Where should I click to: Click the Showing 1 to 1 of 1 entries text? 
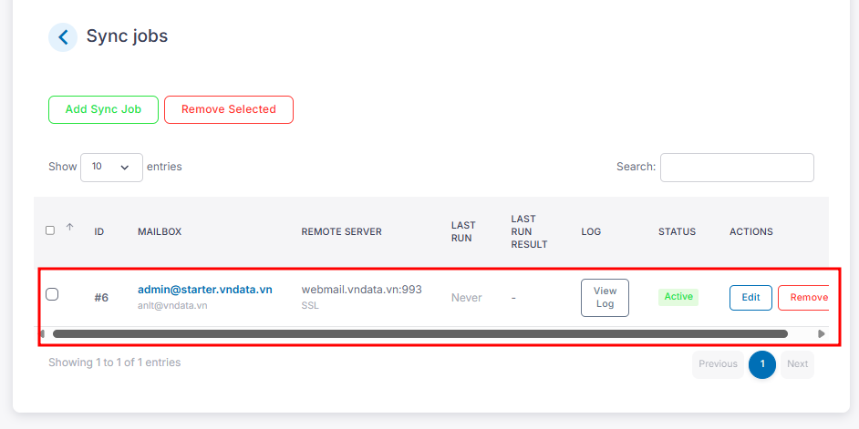click(115, 363)
